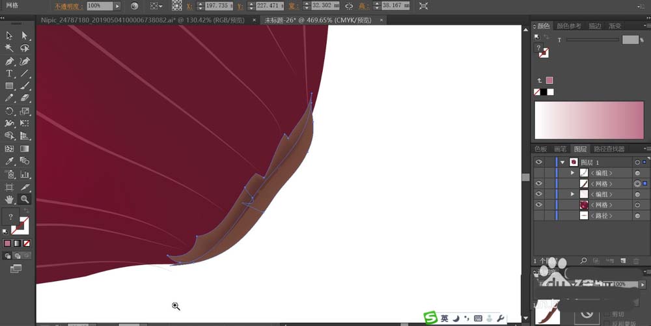Select the Scale tool

(x=25, y=111)
